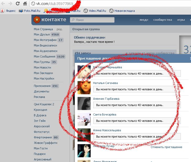This screenshot has height=162, width=191.
Task: Open the Новая вкладка bookmark
Action: (x=122, y=11)
